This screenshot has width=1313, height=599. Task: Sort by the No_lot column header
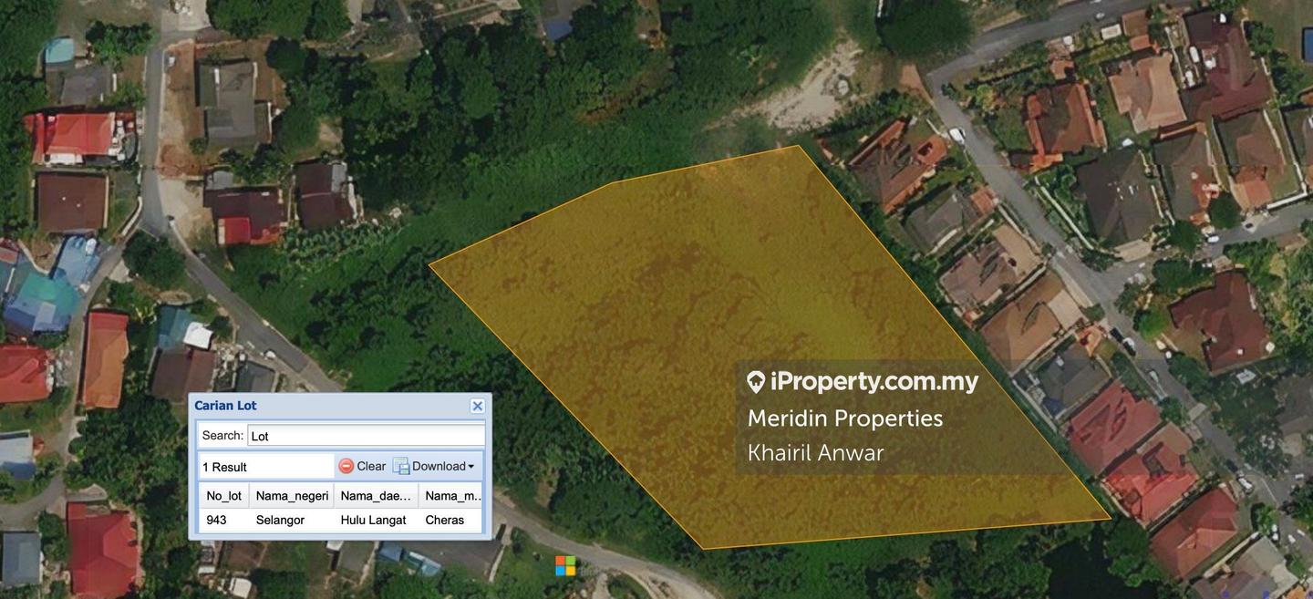coord(224,496)
